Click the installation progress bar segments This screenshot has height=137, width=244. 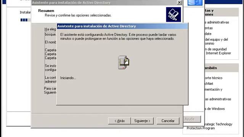pyautogui.click(x=24, y=20)
